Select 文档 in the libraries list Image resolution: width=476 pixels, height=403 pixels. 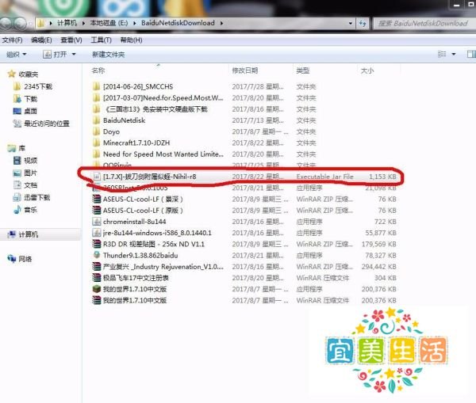click(x=30, y=185)
